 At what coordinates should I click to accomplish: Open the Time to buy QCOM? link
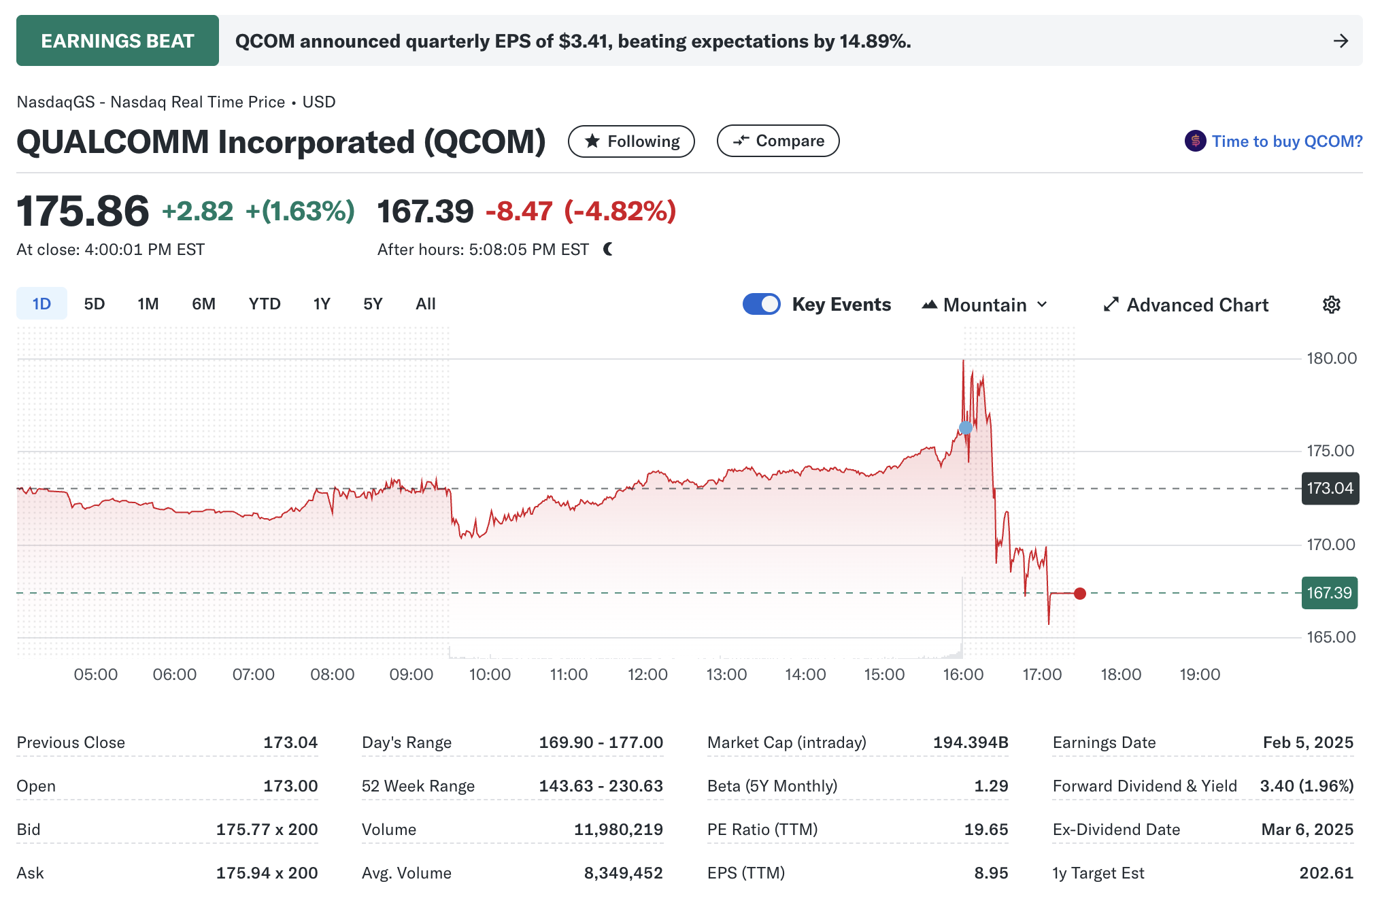click(1287, 141)
